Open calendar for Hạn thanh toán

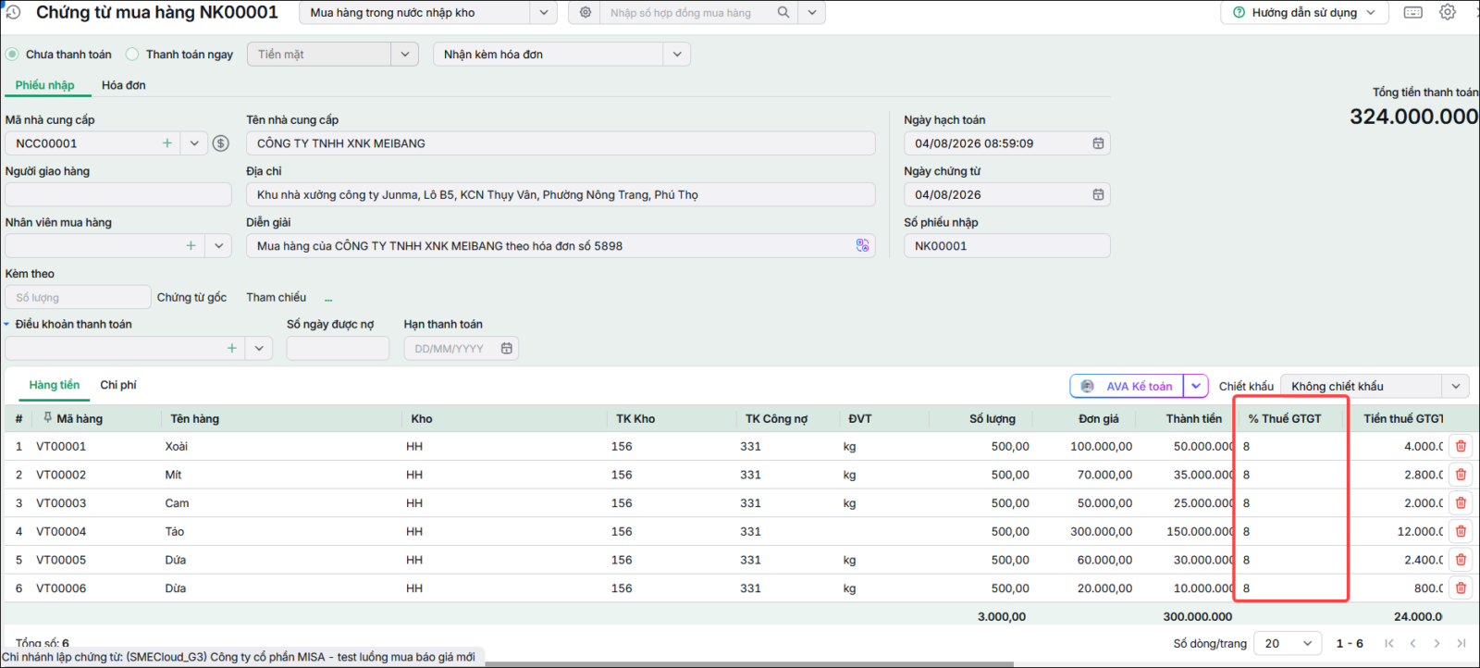[506, 349]
